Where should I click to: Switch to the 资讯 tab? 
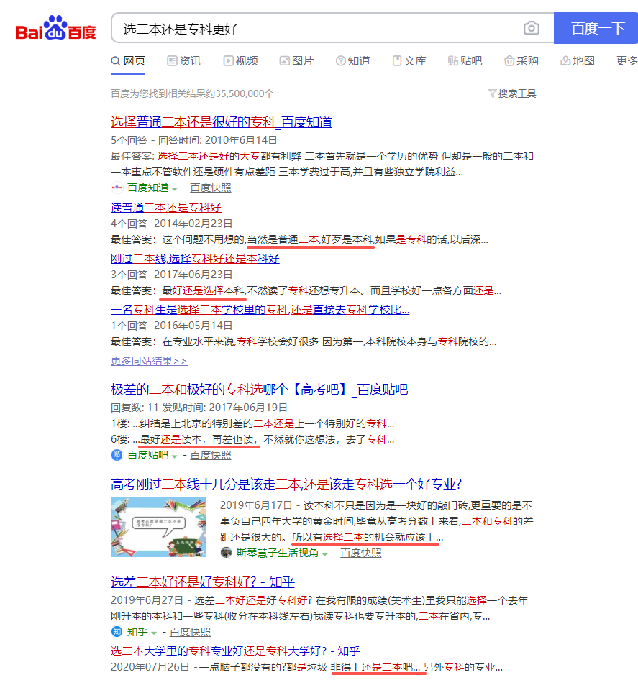pos(184,61)
